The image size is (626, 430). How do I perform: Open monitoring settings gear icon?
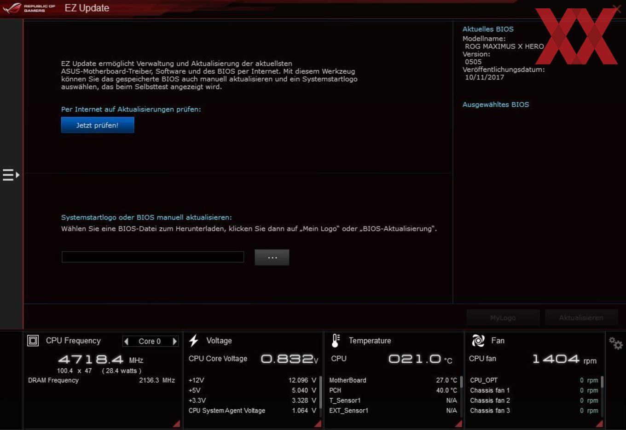pyautogui.click(x=615, y=343)
